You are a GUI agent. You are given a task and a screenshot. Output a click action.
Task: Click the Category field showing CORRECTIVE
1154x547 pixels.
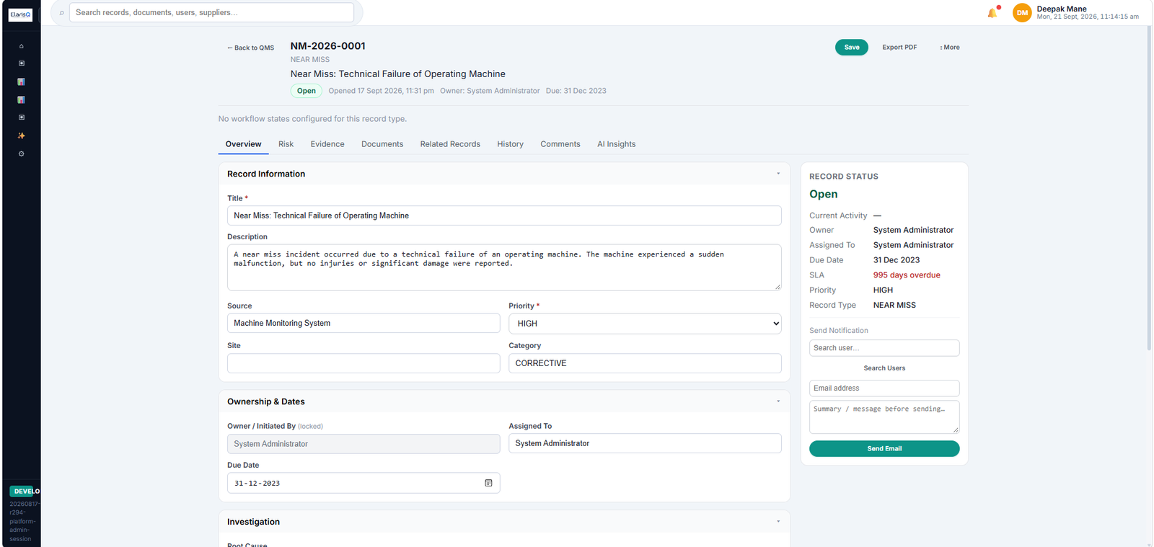[x=645, y=363]
